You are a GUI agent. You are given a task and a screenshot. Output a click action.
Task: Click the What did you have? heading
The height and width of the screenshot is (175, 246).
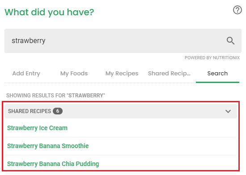tap(49, 12)
